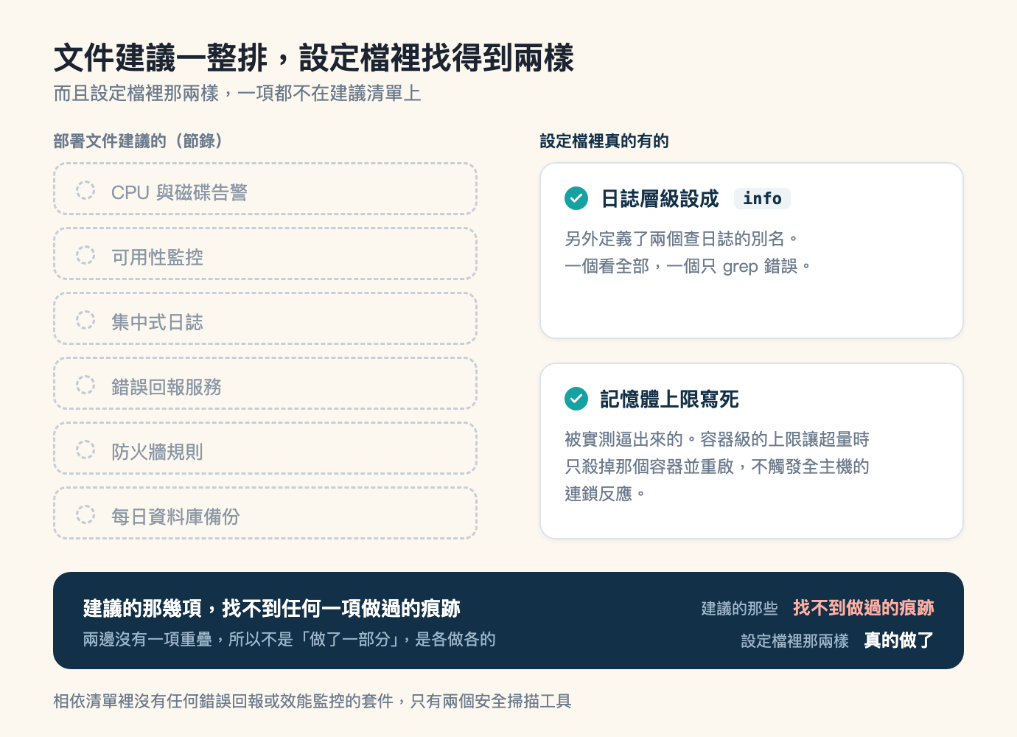Click the 設定檔裡真的有的 column label
1017x737 pixels.
(604, 141)
